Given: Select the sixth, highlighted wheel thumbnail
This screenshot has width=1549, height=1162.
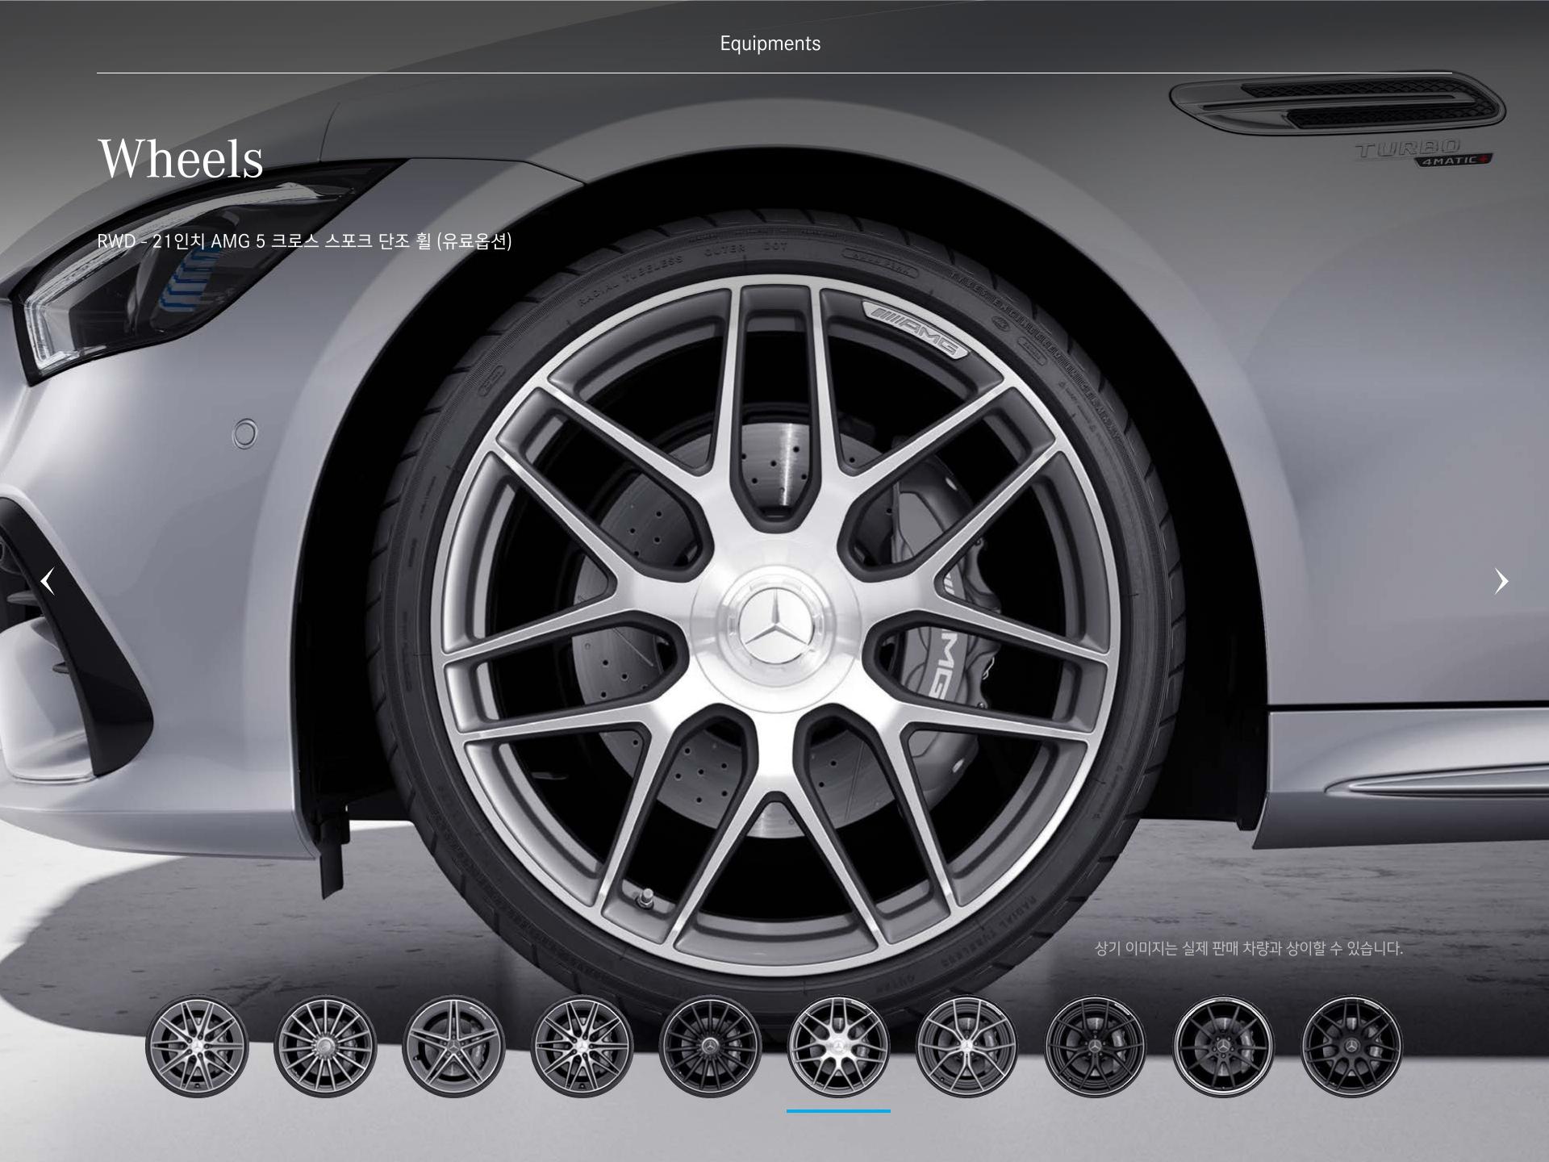Looking at the screenshot, I should point(838,1047).
